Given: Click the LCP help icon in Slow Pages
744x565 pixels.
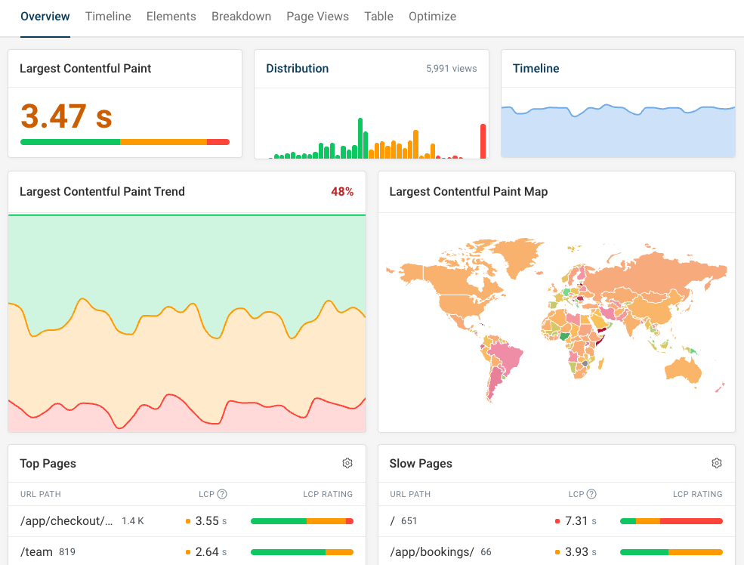Looking at the screenshot, I should pos(593,494).
